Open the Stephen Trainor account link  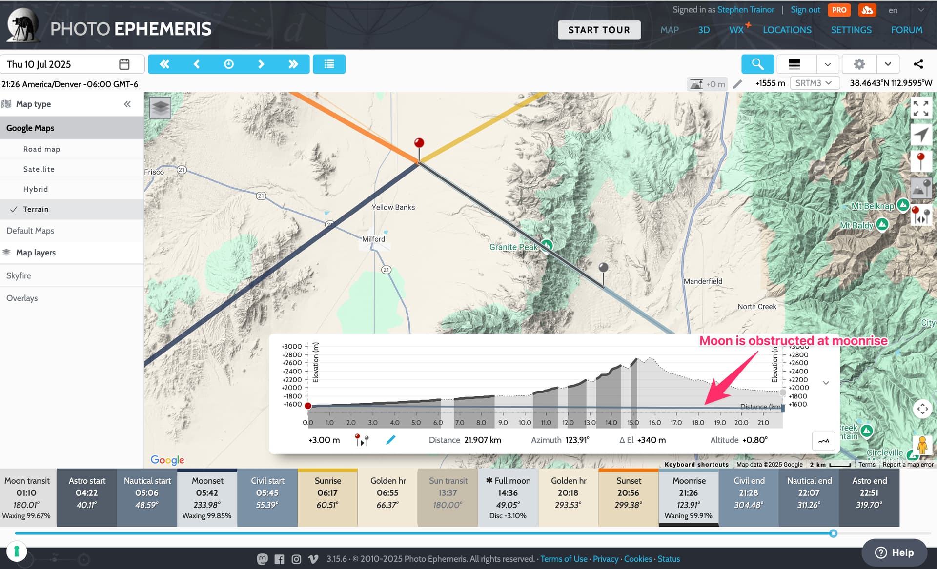tap(746, 10)
